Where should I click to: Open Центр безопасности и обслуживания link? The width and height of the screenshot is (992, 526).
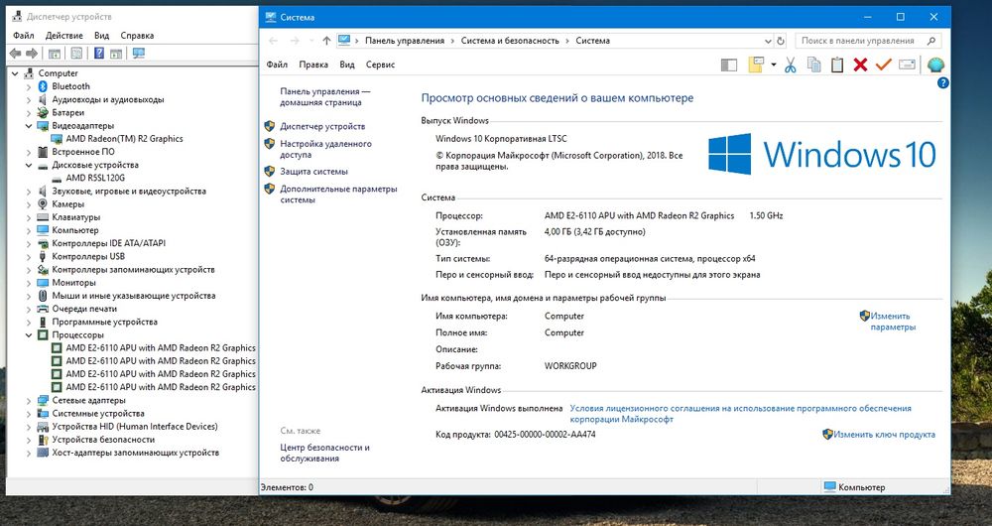pos(324,453)
